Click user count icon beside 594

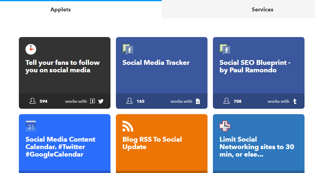[33, 101]
